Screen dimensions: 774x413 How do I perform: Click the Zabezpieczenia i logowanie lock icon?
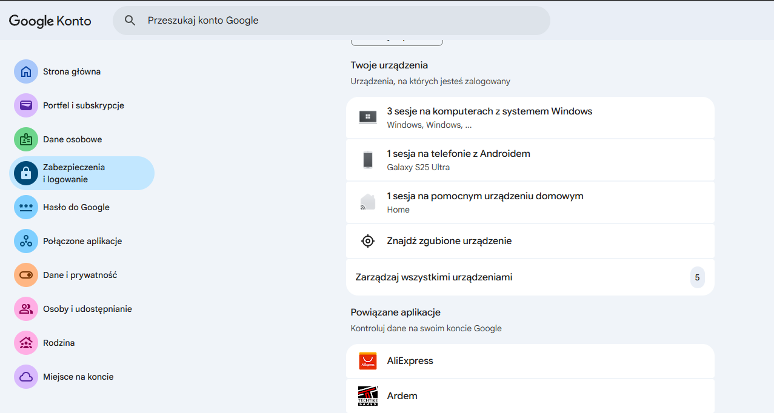point(26,173)
